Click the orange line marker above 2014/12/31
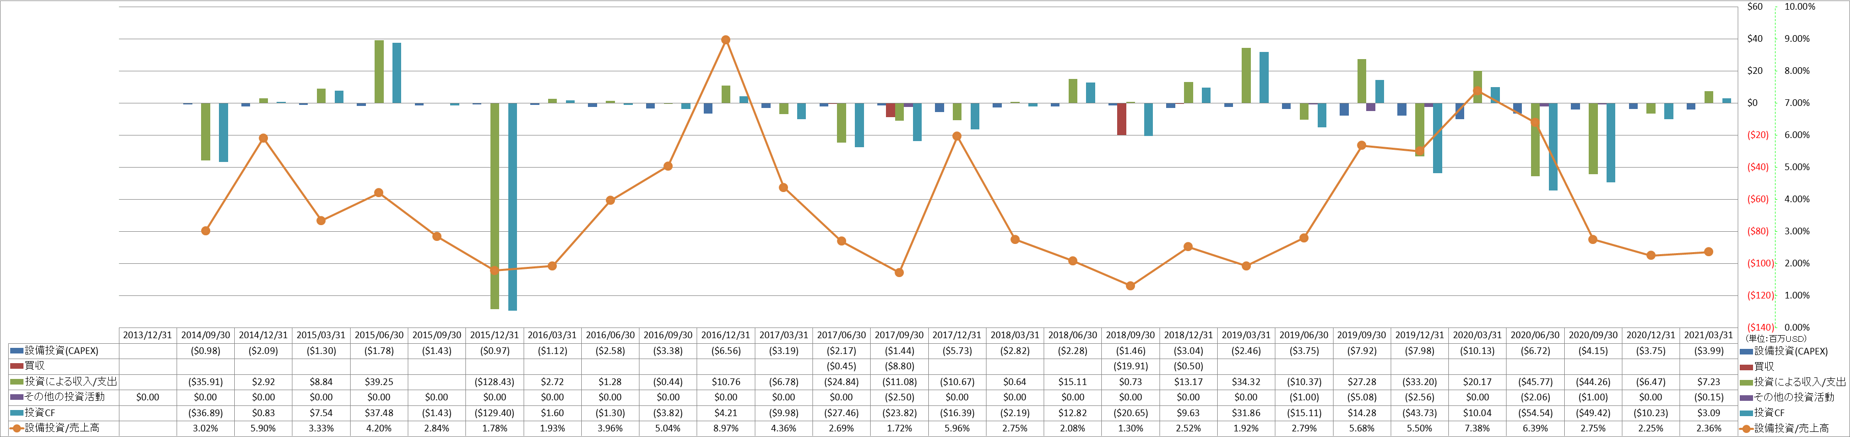The width and height of the screenshot is (1850, 437). [x=263, y=138]
